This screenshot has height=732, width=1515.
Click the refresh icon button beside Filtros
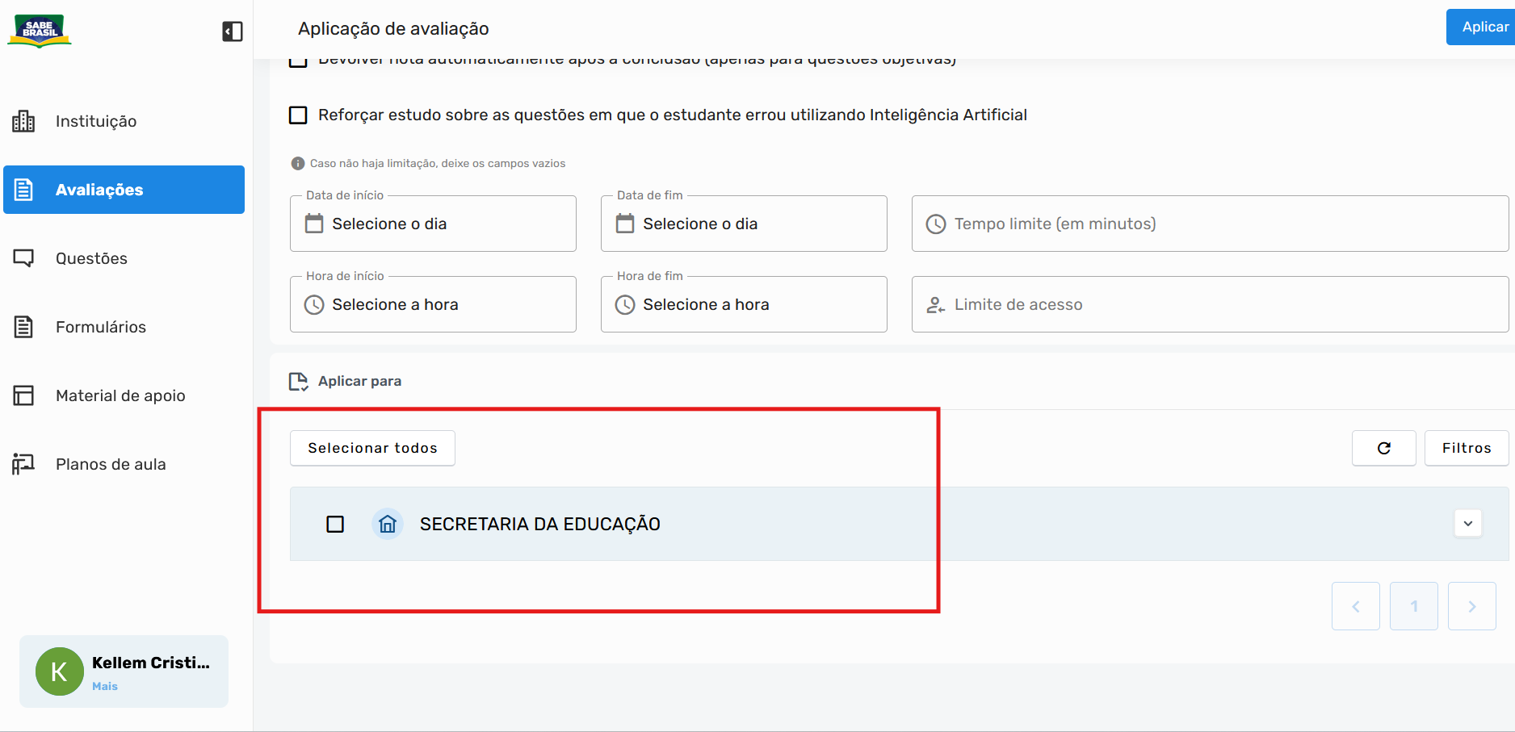[1383, 448]
